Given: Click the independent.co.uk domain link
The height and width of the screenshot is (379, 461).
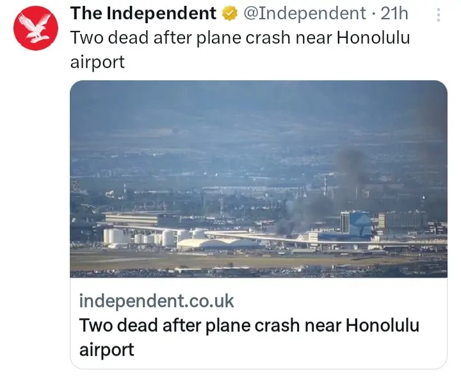Looking at the screenshot, I should (156, 300).
